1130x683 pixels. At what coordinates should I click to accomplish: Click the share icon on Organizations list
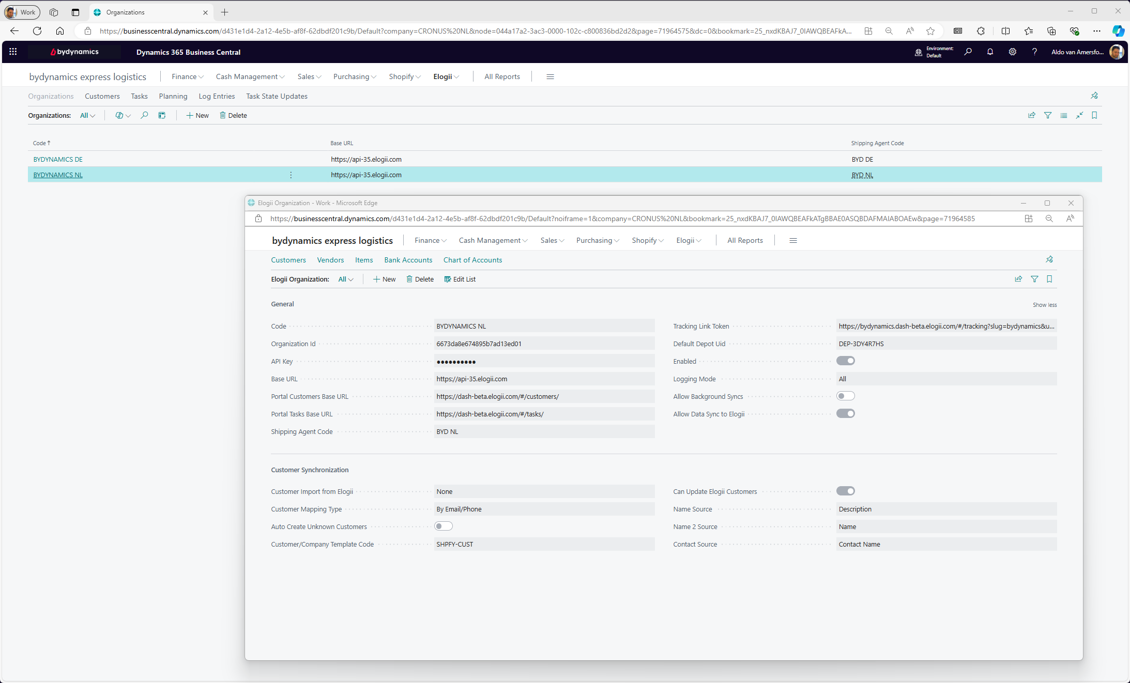tap(1031, 115)
